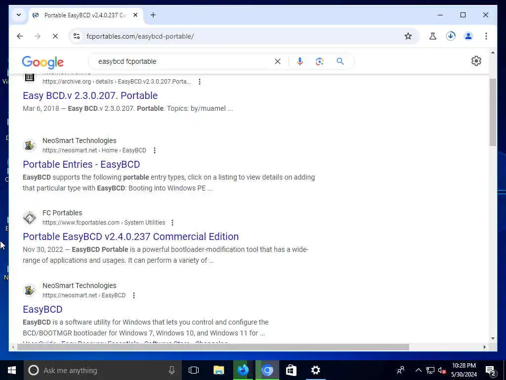This screenshot has width=506, height=380.
Task: Open the EasyBCD result link
Action: click(x=42, y=309)
